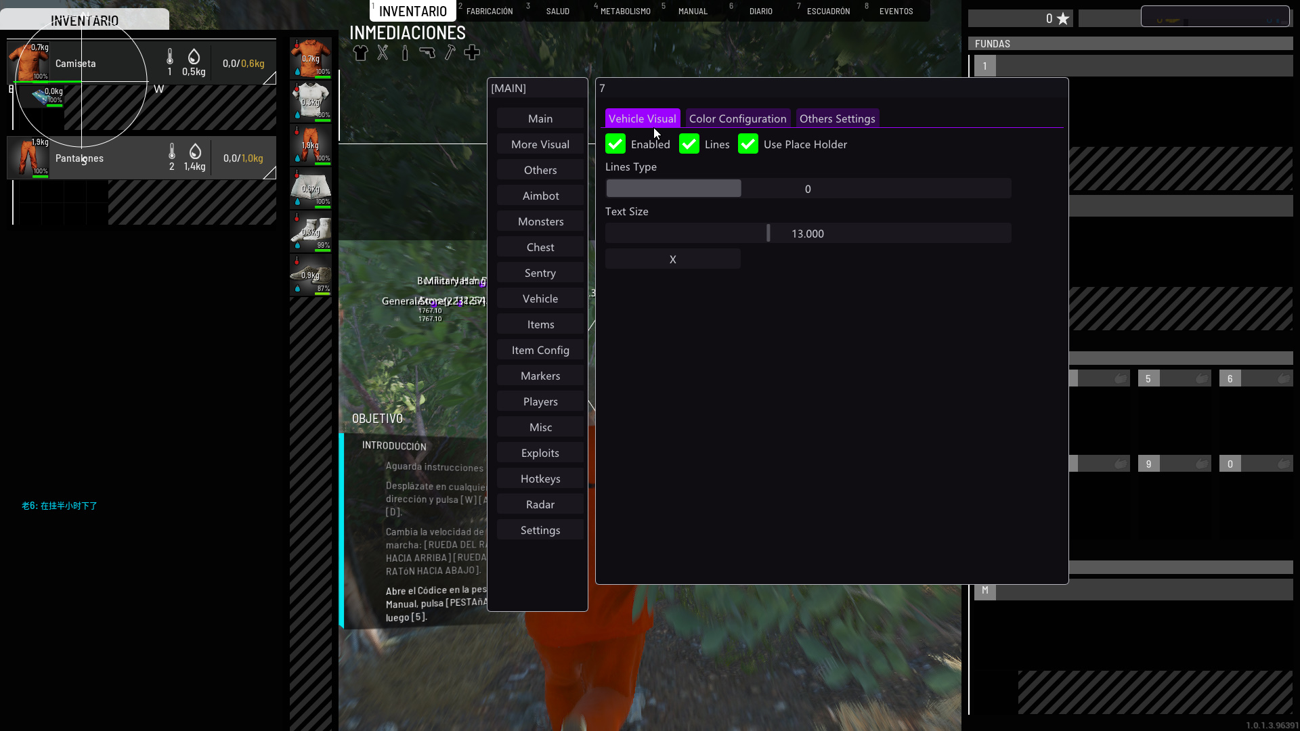This screenshot has height=731, width=1300.
Task: Select the tools filter hammer icon
Action: tap(450, 53)
